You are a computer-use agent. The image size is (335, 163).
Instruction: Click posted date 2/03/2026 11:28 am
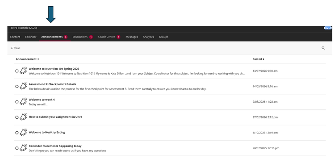265,102
